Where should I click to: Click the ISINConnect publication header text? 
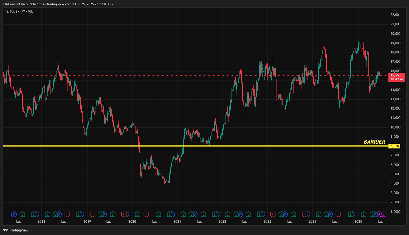[x=58, y=4]
